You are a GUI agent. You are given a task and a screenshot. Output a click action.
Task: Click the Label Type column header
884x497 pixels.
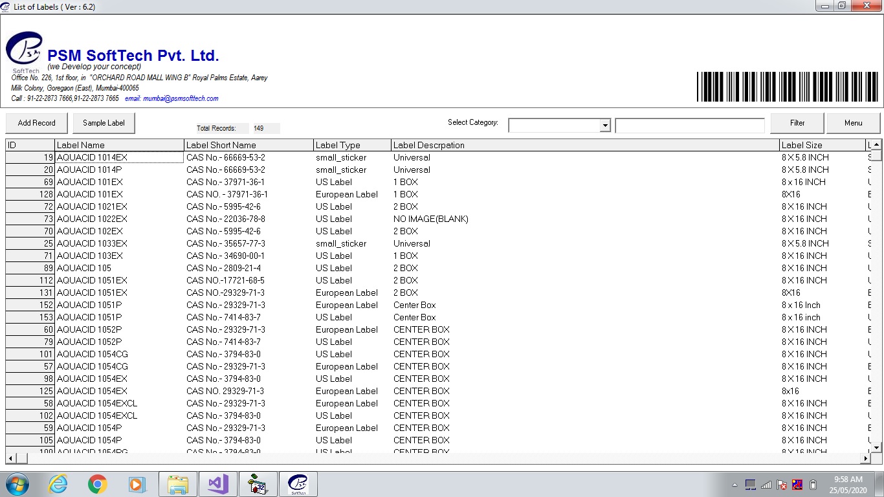[x=353, y=145]
